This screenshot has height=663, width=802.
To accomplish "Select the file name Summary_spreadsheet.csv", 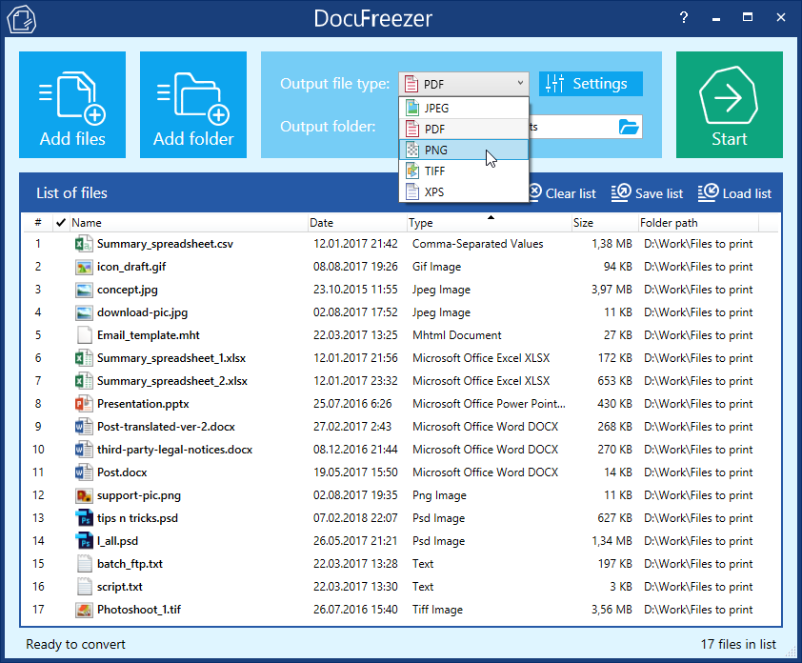I will [165, 244].
